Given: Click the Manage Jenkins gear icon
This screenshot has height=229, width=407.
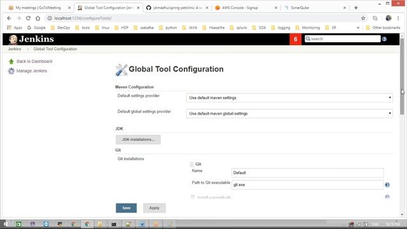Looking at the screenshot, I should (x=11, y=71).
